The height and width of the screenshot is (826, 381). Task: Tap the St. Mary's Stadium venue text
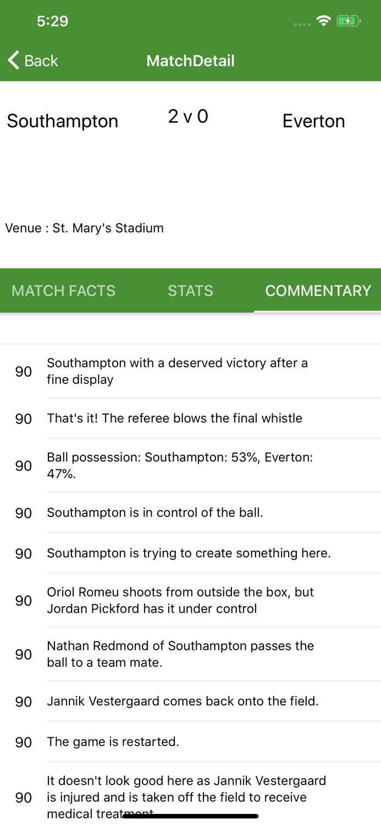point(84,228)
